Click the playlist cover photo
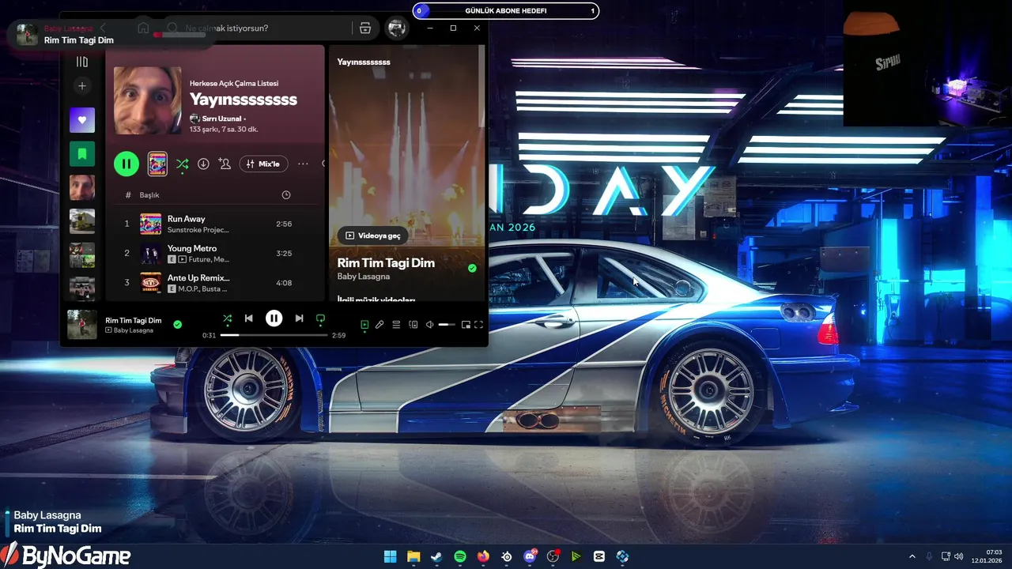Screen dimensions: 1012x569 (148, 100)
